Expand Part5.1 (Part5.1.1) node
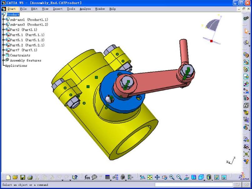The height and width of the screenshot is (189, 252). 3,35
